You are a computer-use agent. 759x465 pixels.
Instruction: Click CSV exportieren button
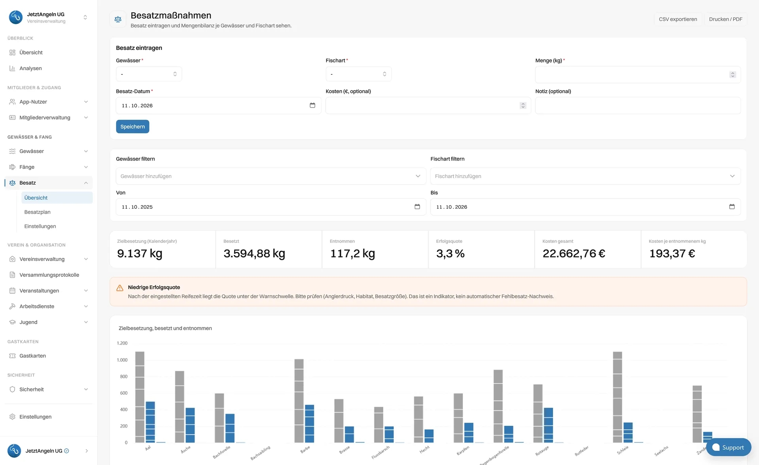678,19
